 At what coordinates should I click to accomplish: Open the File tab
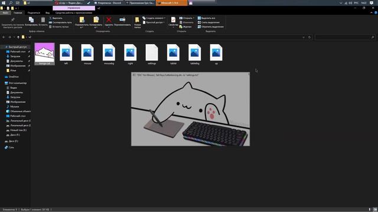click(5, 13)
